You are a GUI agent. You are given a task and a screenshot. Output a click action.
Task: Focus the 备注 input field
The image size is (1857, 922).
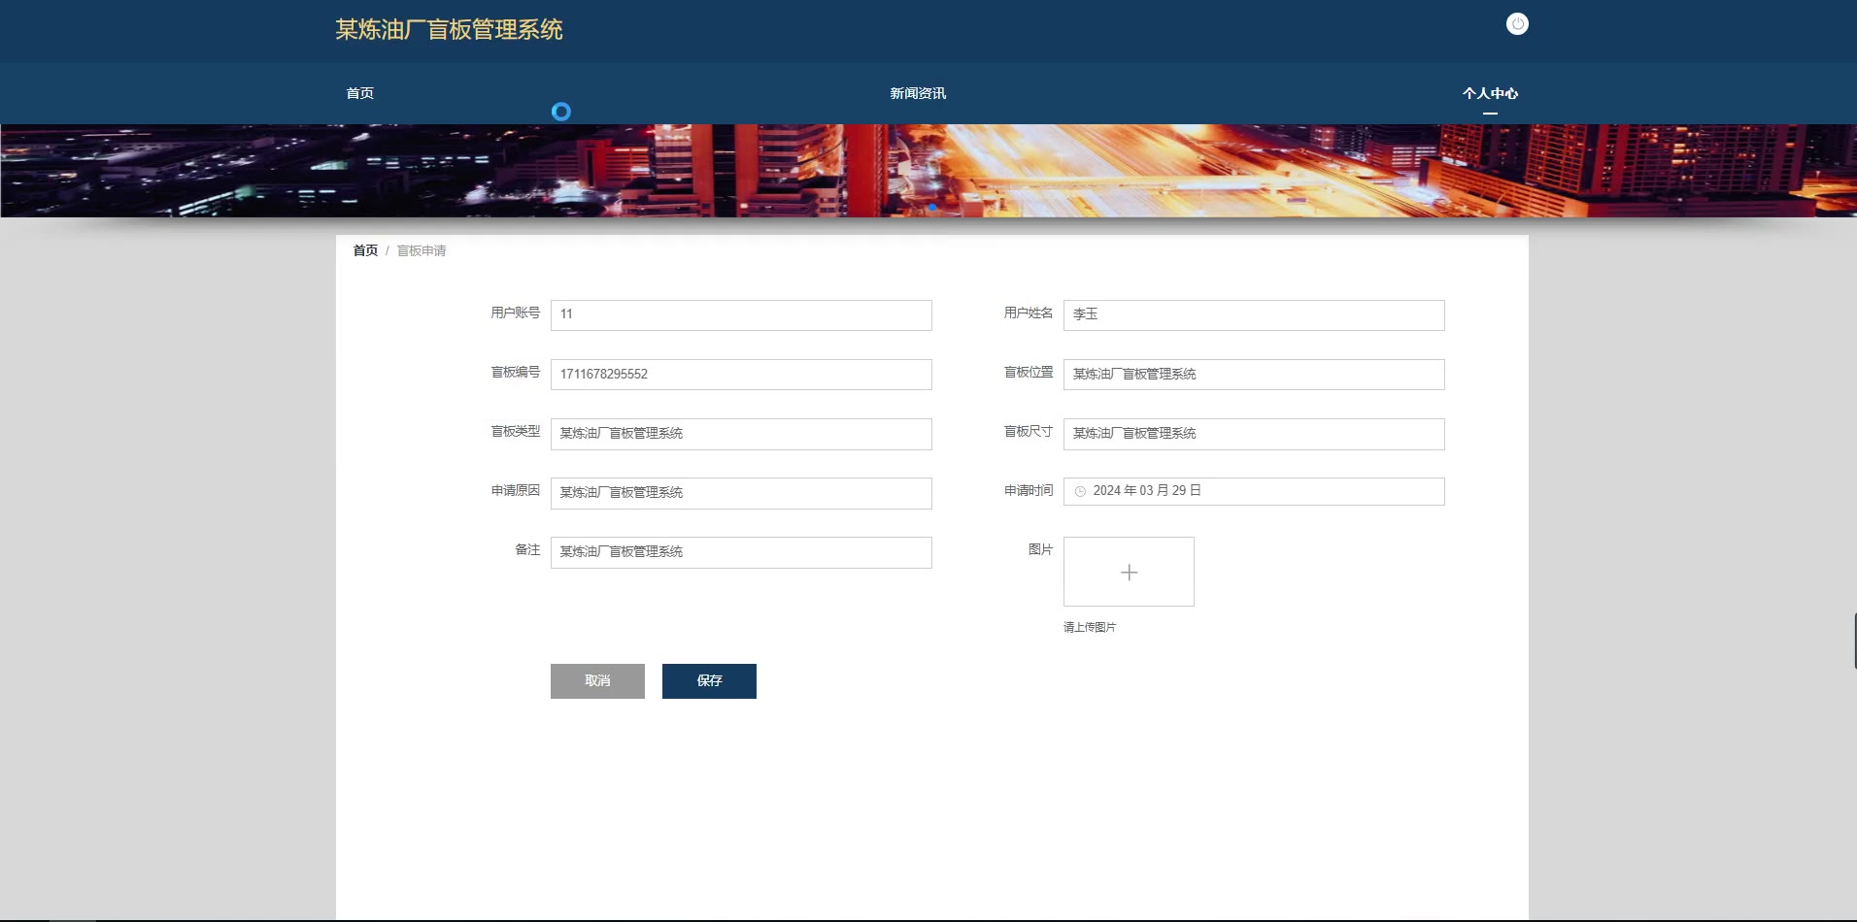pos(741,552)
